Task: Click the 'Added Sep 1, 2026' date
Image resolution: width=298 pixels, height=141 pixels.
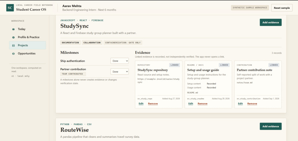Action: (x=271, y=99)
